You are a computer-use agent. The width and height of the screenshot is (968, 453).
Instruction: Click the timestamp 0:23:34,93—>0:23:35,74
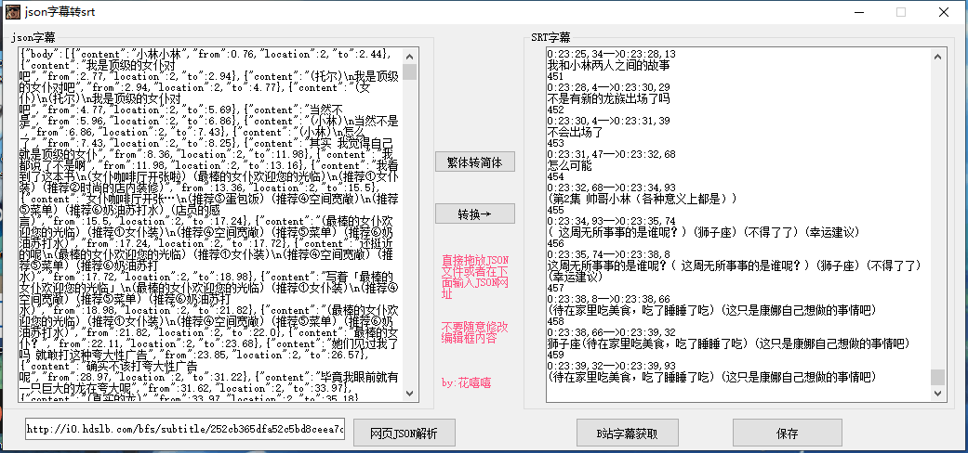click(x=611, y=221)
